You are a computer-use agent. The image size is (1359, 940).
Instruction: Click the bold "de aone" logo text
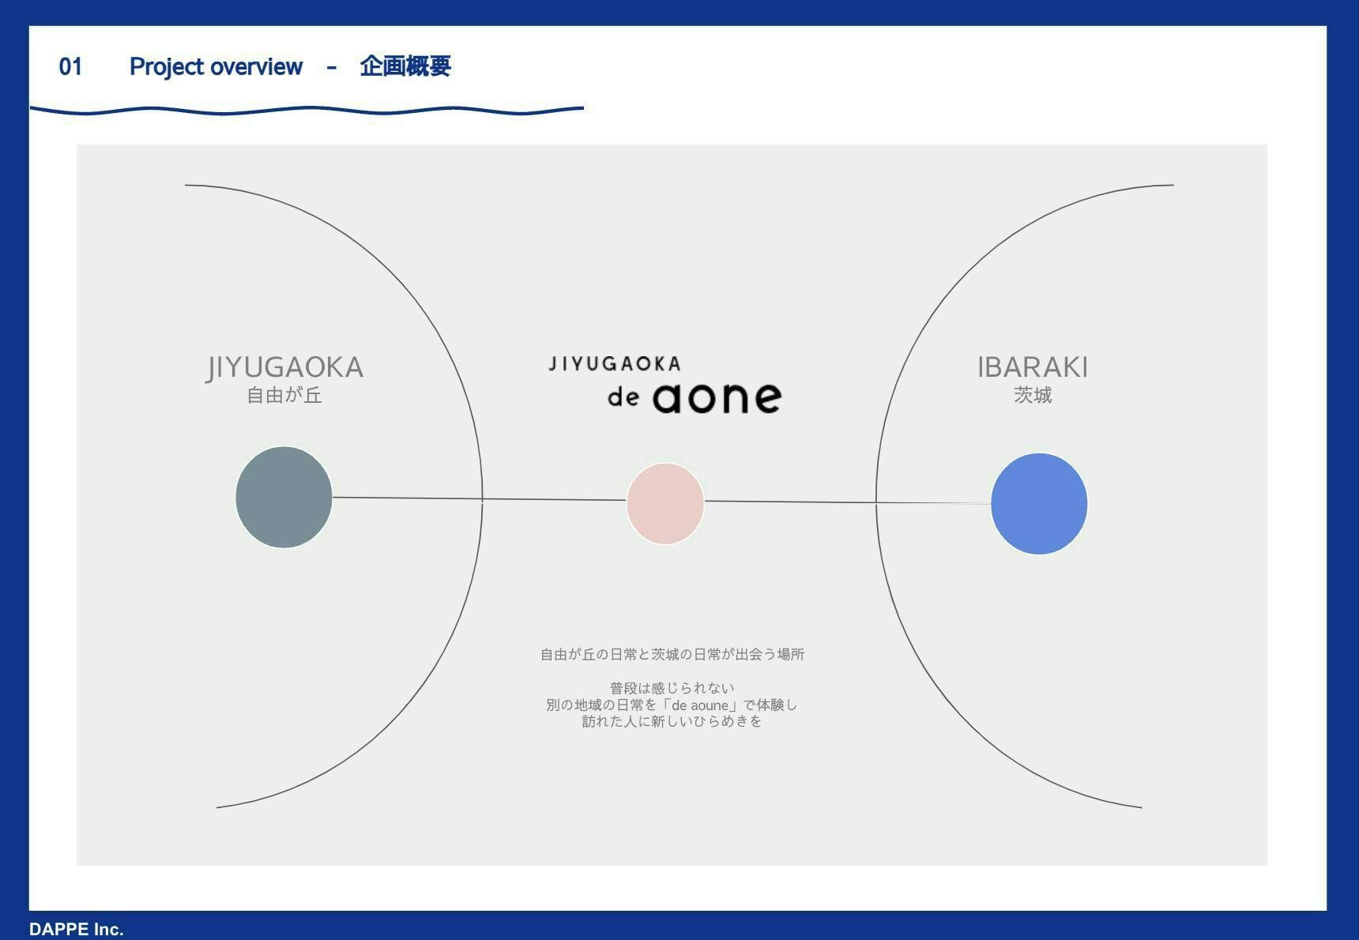point(695,397)
